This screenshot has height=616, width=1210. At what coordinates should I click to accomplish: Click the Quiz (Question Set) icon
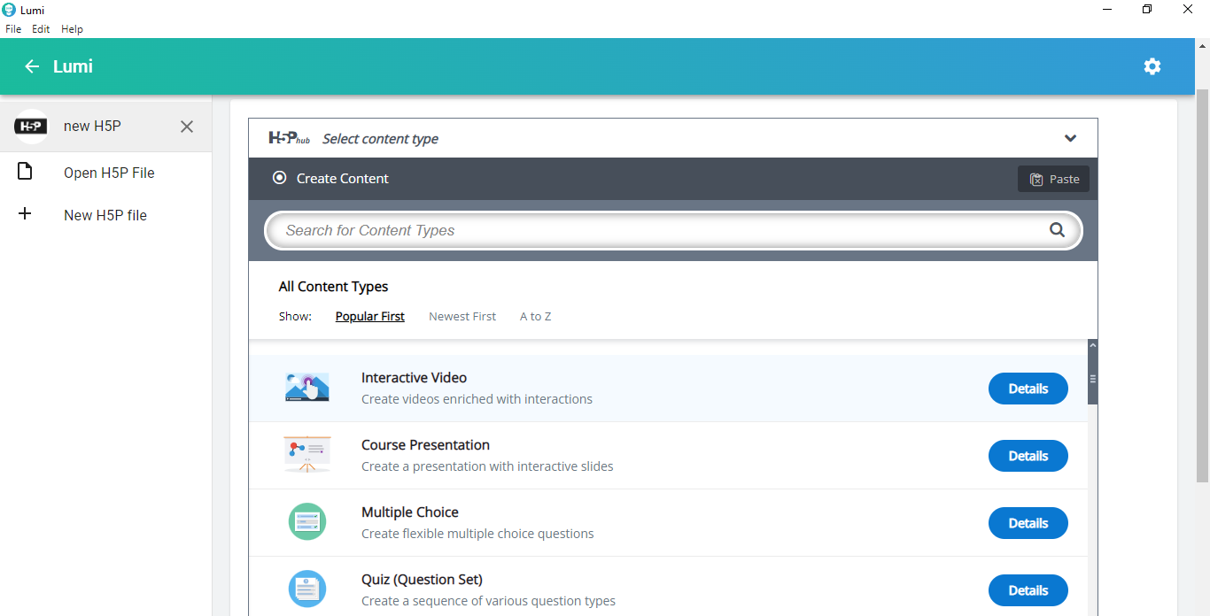[x=307, y=589]
